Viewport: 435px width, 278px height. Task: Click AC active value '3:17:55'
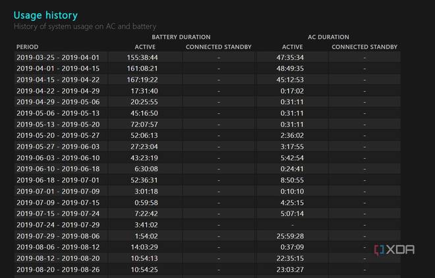[x=292, y=147]
